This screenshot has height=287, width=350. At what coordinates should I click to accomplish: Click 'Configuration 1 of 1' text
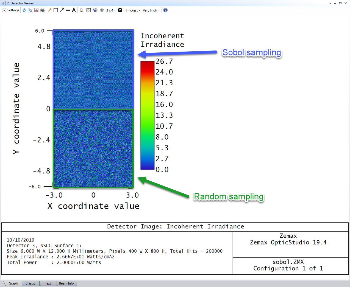click(x=288, y=268)
